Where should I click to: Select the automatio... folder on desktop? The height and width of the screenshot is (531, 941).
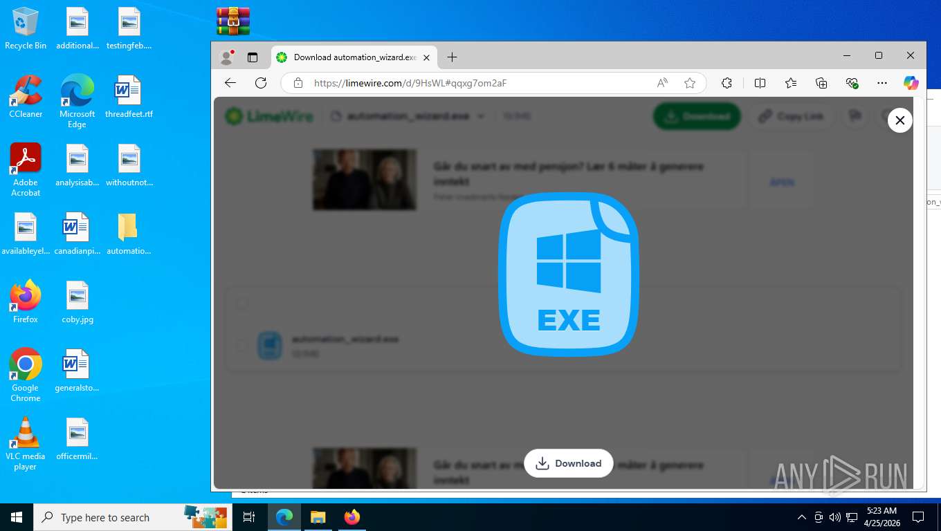[x=129, y=234]
